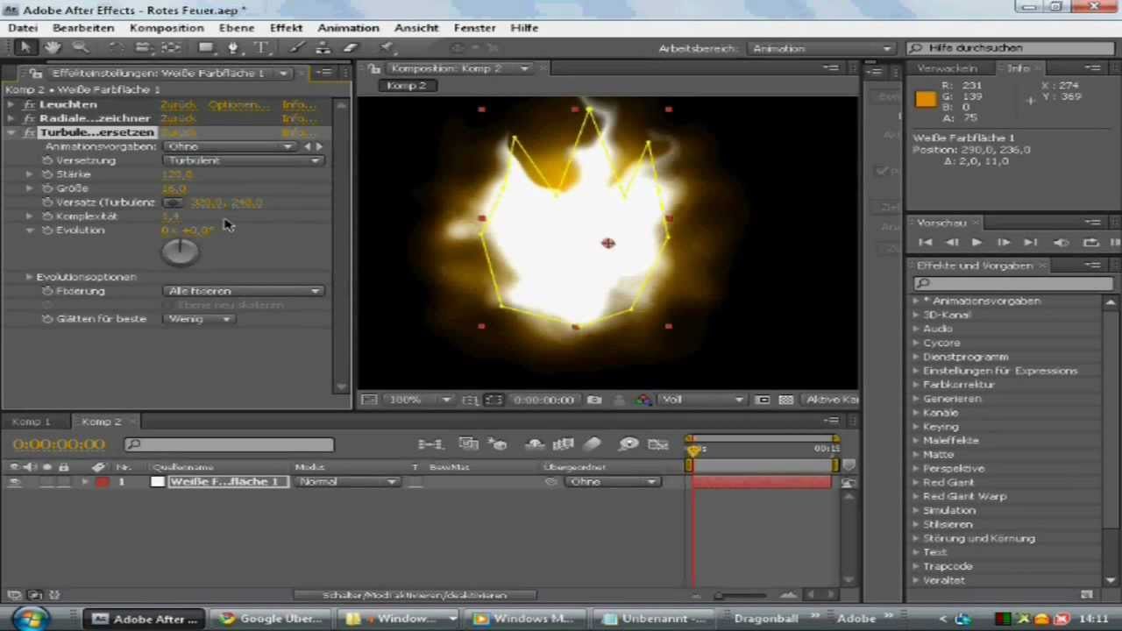The width and height of the screenshot is (1122, 631).
Task: Click Zurück link of Leuchten effect
Action: (179, 104)
